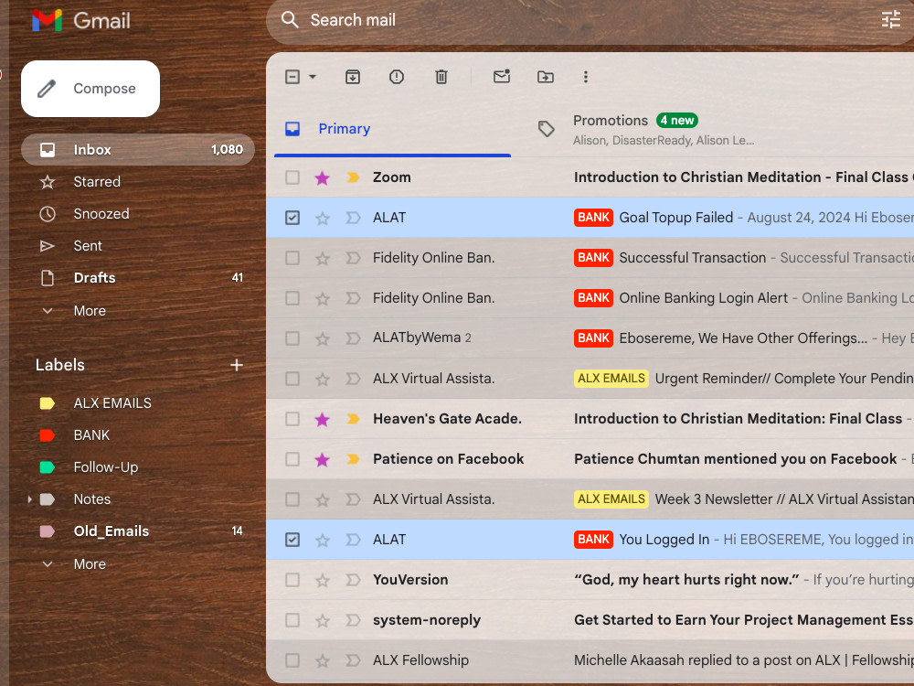Open the Notes label
914x686 pixels.
(x=138, y=499)
